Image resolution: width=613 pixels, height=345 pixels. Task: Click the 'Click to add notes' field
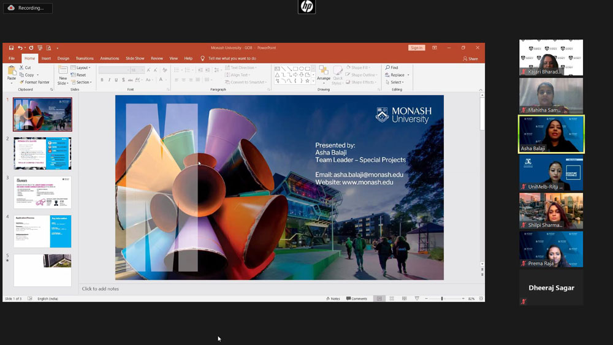click(100, 289)
